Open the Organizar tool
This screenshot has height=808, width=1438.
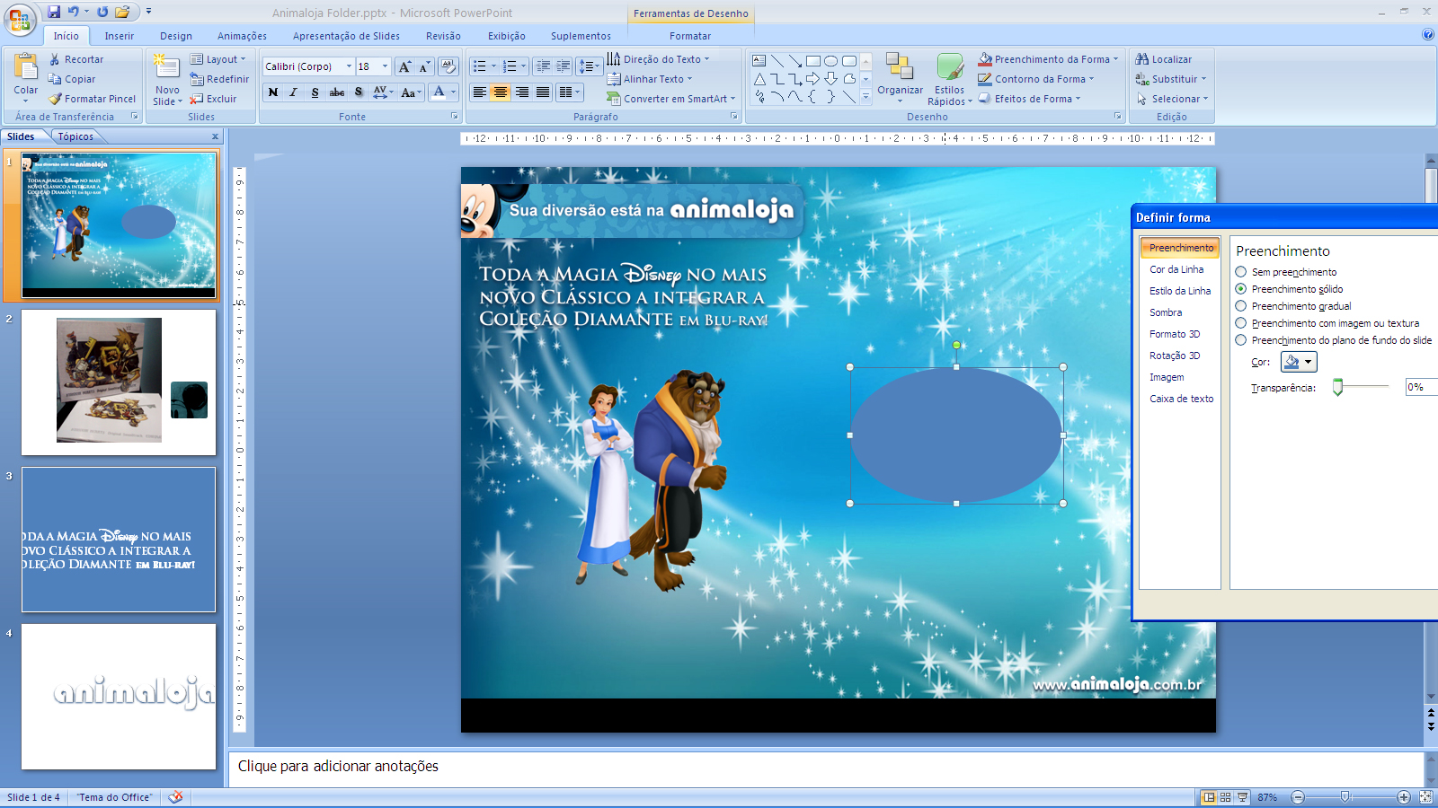[900, 75]
